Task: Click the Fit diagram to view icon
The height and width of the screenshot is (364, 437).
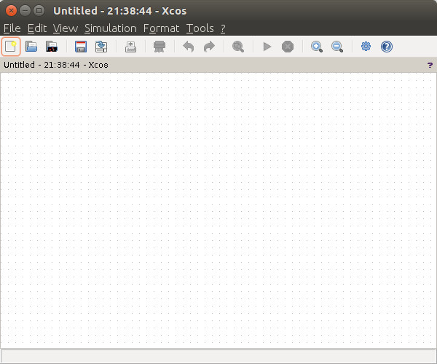Action: [238, 47]
